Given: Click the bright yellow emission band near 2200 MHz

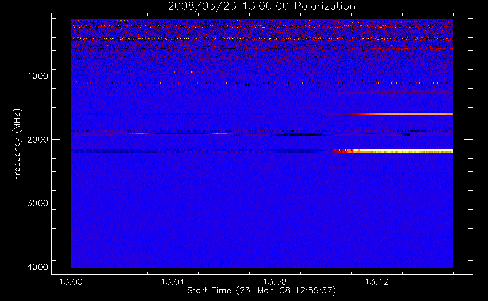Looking at the screenshot, I should coord(392,151).
